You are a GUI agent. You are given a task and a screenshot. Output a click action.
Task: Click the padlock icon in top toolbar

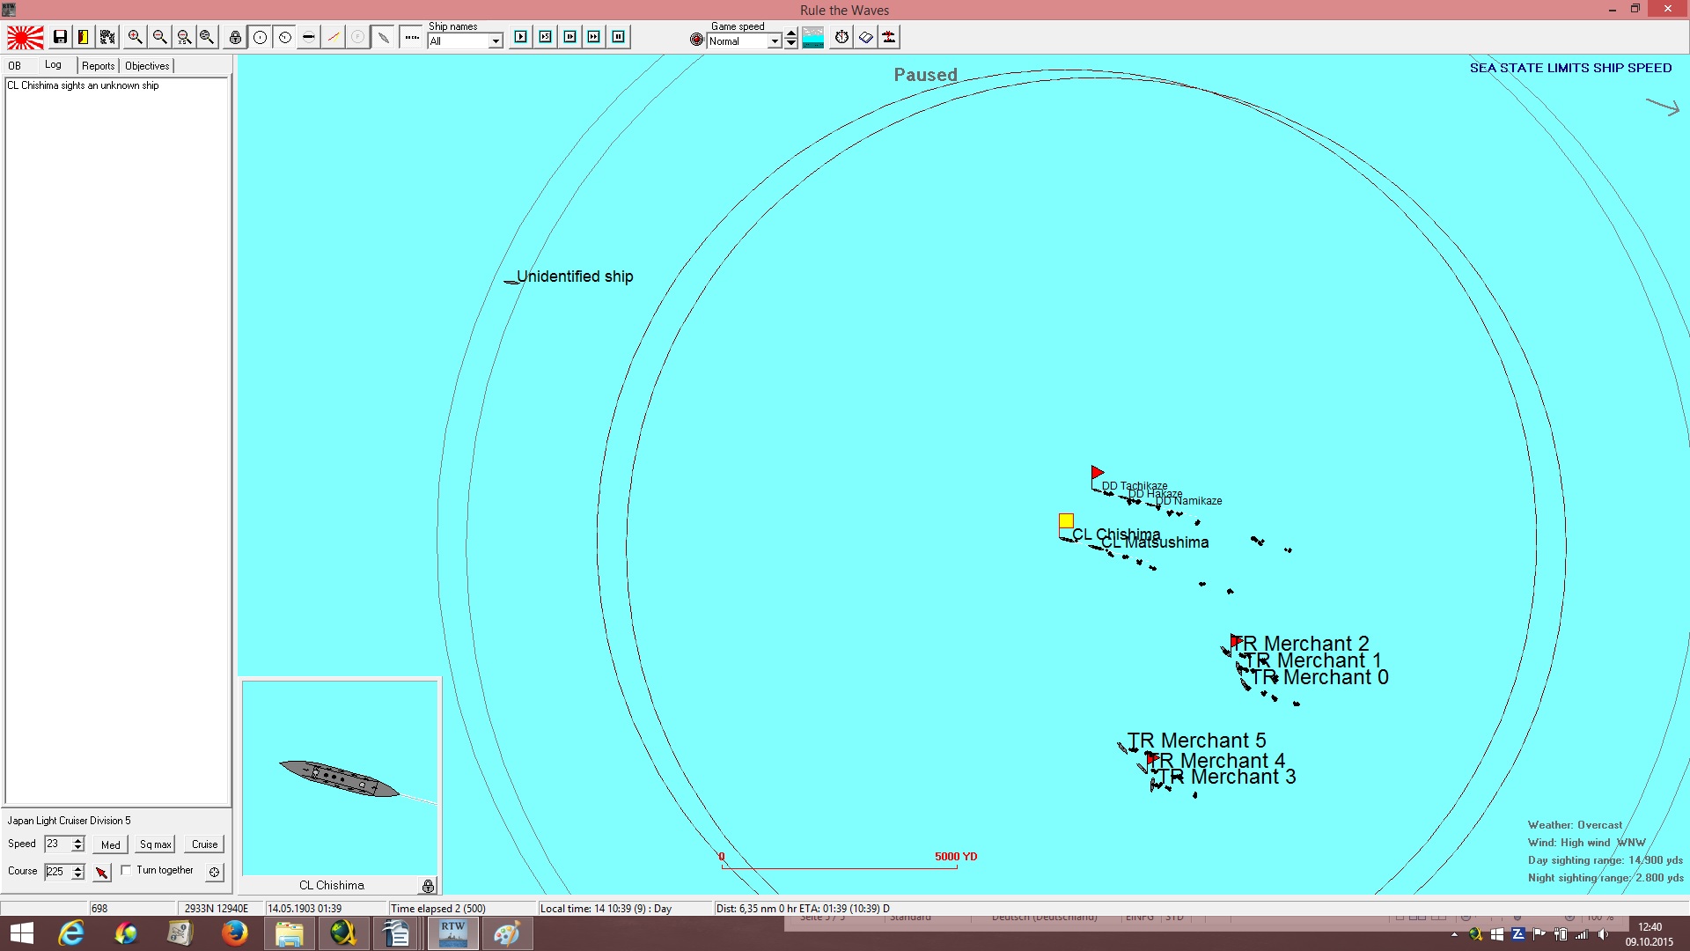click(235, 37)
